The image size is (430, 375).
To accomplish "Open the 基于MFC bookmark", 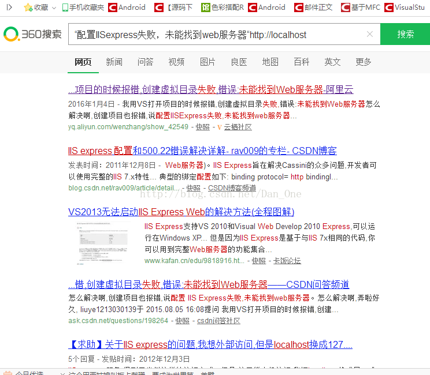I will point(361,7).
